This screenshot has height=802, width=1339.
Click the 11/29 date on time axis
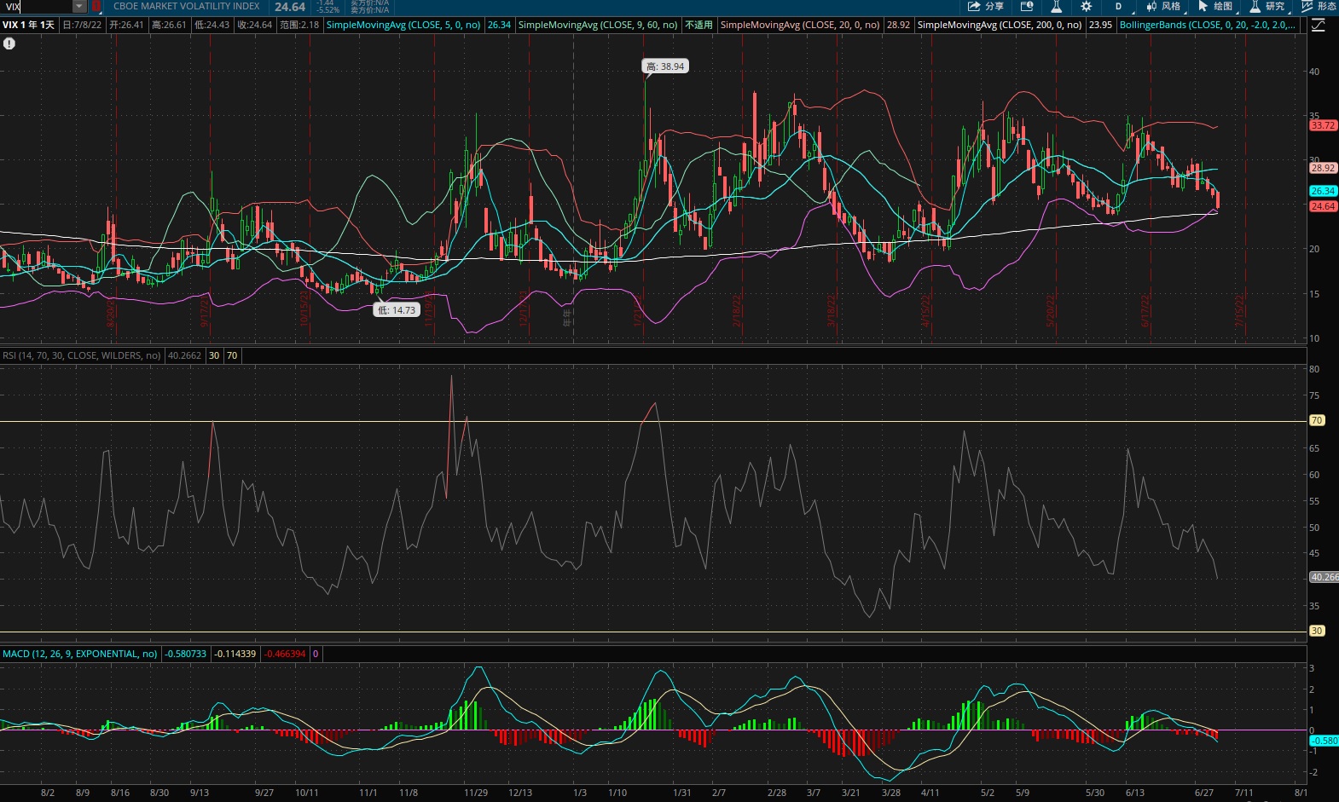click(x=476, y=793)
